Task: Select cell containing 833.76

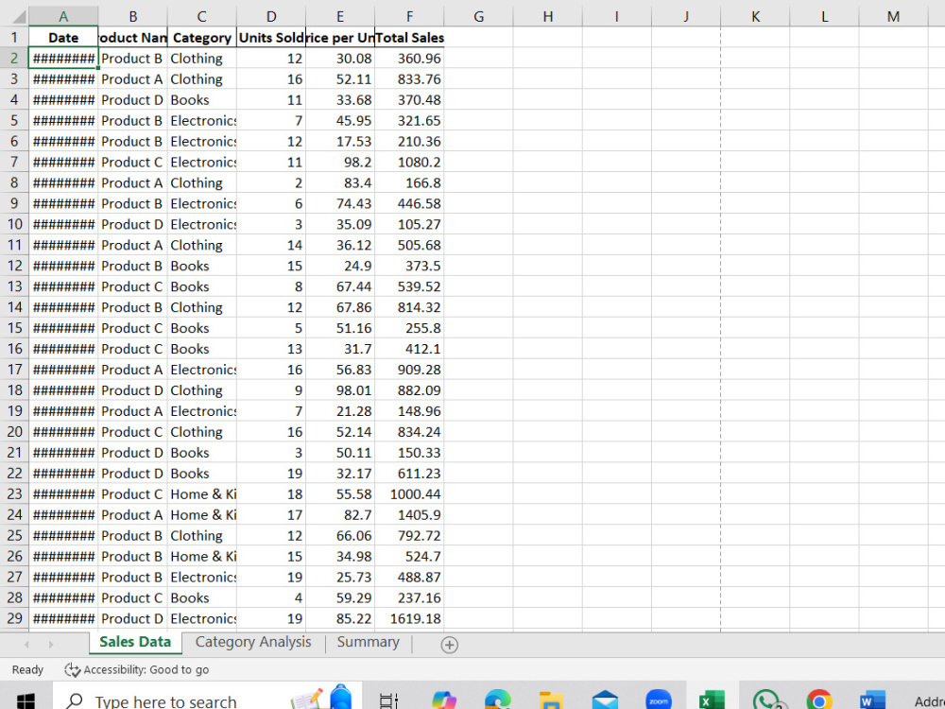Action: pos(409,79)
